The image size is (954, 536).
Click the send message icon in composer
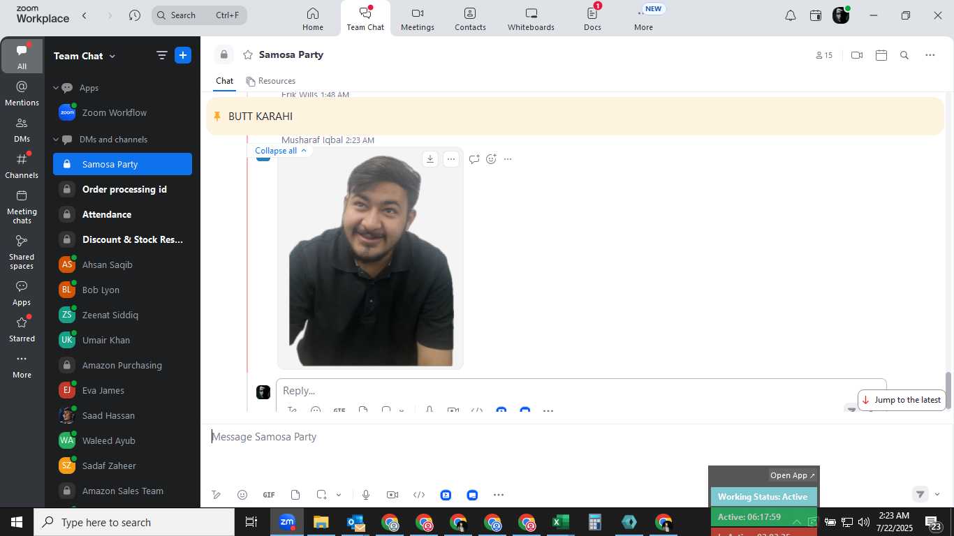click(920, 494)
